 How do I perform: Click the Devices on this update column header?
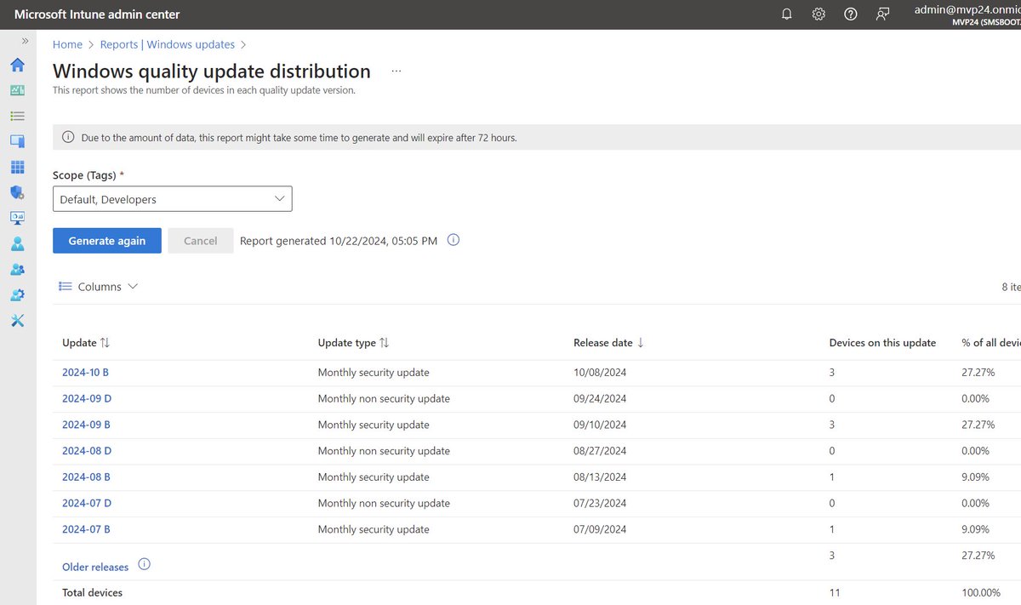882,343
